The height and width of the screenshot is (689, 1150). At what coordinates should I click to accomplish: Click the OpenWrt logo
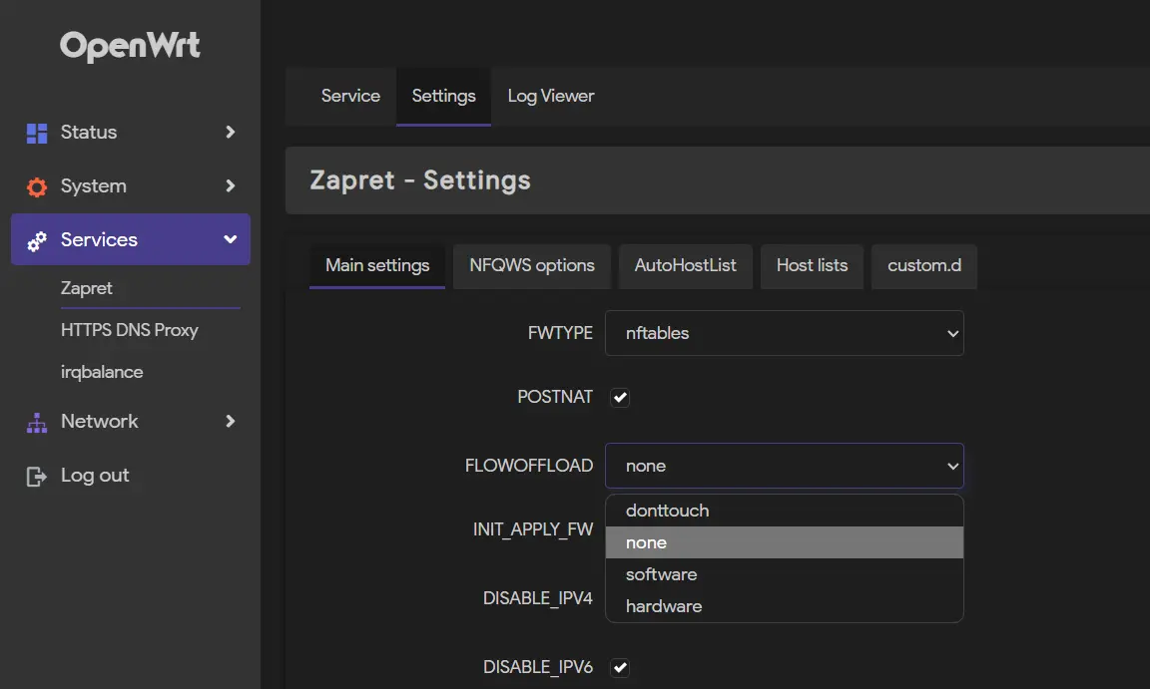tap(130, 46)
